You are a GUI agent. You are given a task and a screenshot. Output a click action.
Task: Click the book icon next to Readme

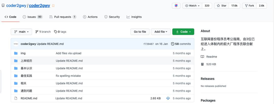coord(202,57)
